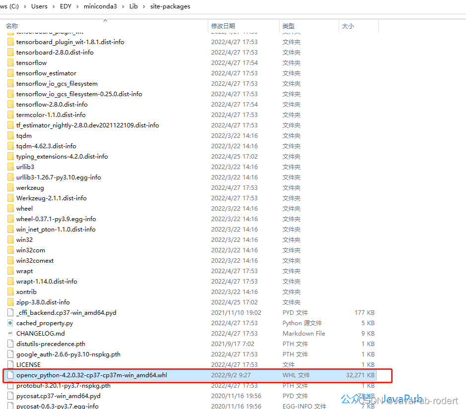Image resolution: width=466 pixels, height=409 pixels.
Task: Click the tqdm folder icon
Action: click(11, 135)
